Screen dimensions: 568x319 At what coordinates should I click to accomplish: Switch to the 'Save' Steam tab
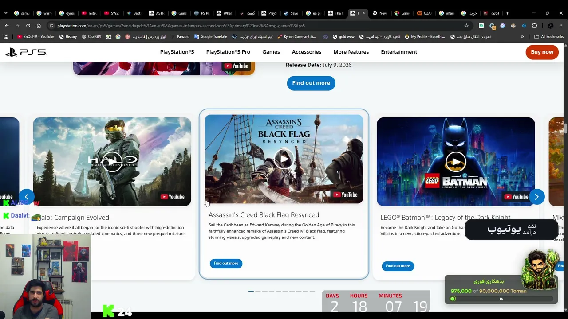coord(291,13)
